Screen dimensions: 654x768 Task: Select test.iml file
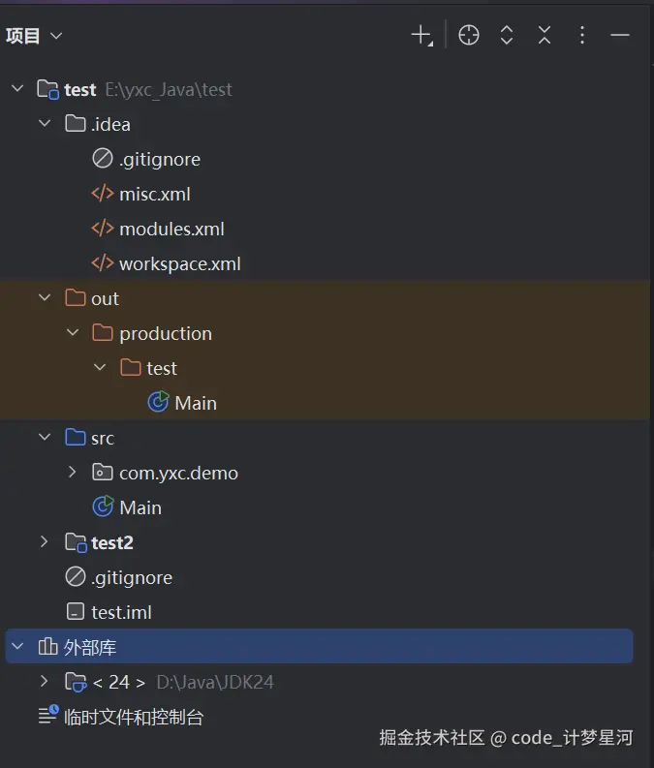point(121,612)
